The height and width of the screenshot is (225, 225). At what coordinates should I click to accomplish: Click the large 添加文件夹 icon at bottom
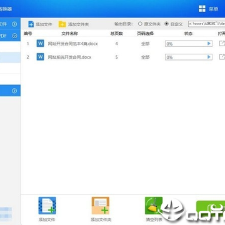(x=101, y=206)
